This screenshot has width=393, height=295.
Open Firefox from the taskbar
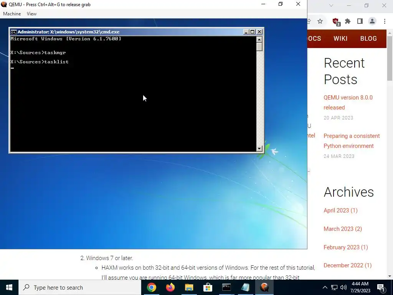pyautogui.click(x=170, y=287)
